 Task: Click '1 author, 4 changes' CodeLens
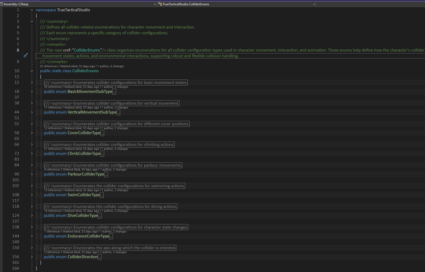tap(115, 149)
